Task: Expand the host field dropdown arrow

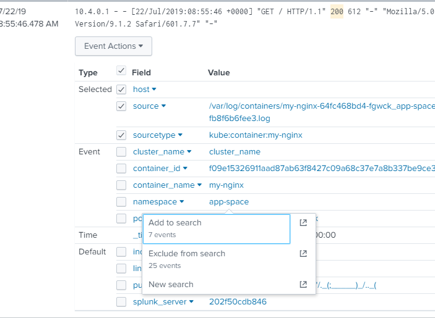Action: [154, 90]
